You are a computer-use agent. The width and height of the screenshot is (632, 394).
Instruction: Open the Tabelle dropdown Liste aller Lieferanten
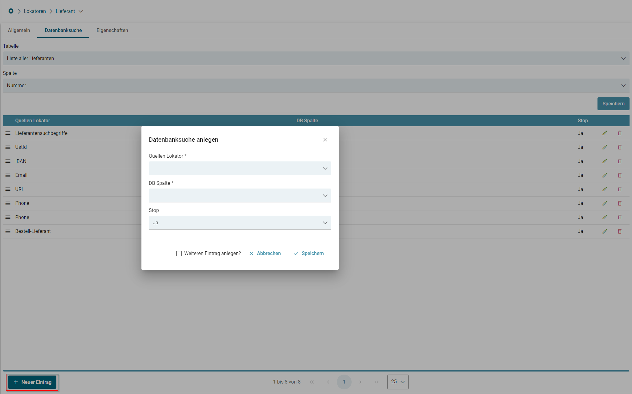click(x=316, y=58)
